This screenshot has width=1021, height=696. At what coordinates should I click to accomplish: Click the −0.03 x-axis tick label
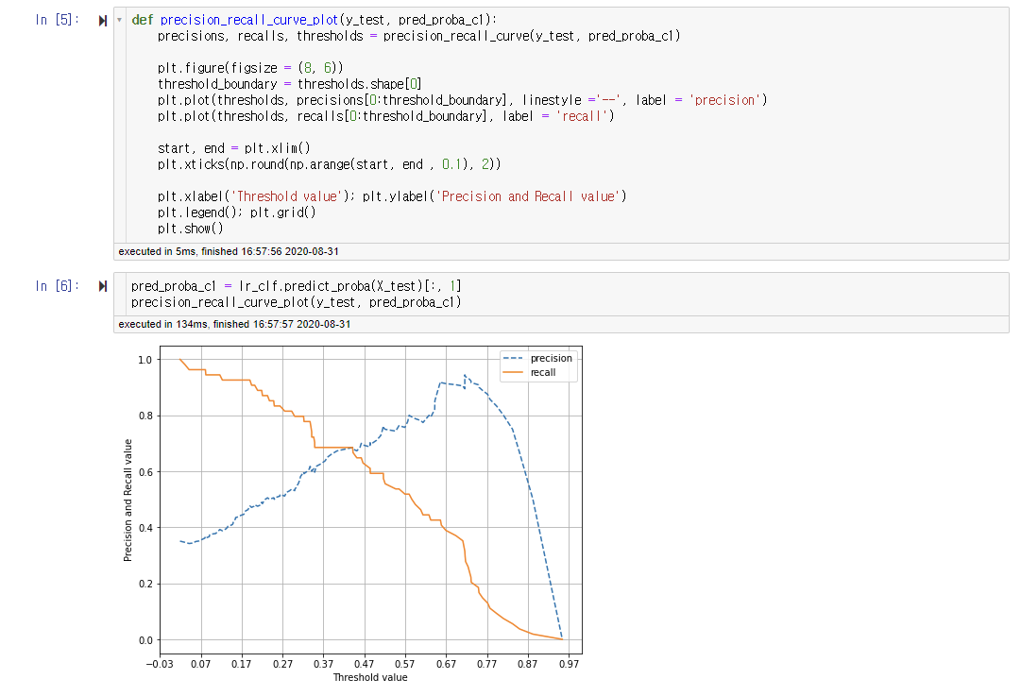(160, 664)
